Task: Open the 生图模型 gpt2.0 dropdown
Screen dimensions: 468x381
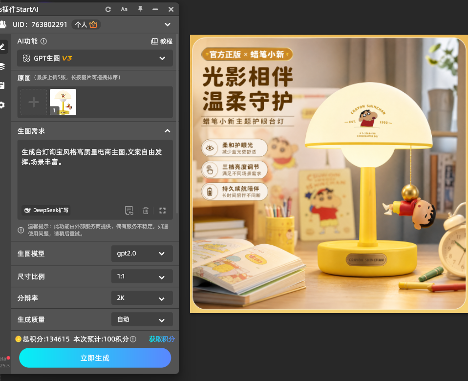Action: pyautogui.click(x=142, y=254)
